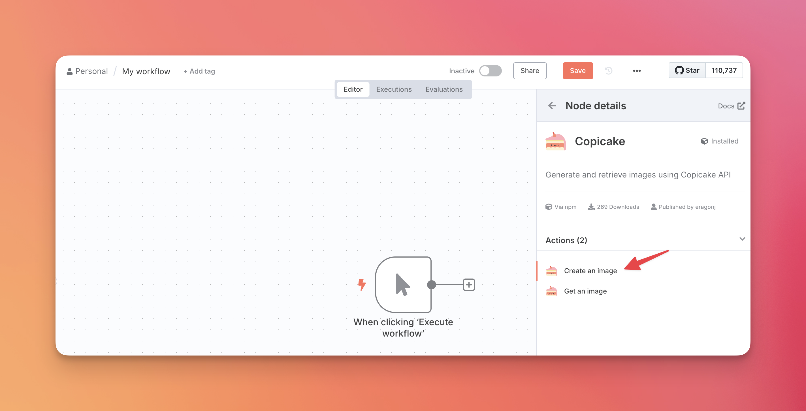This screenshot has width=806, height=411.
Task: Click the 110,737 star count
Action: tap(724, 70)
